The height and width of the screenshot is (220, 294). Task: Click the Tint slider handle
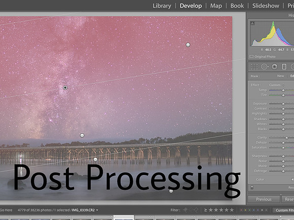pyautogui.click(x=283, y=95)
